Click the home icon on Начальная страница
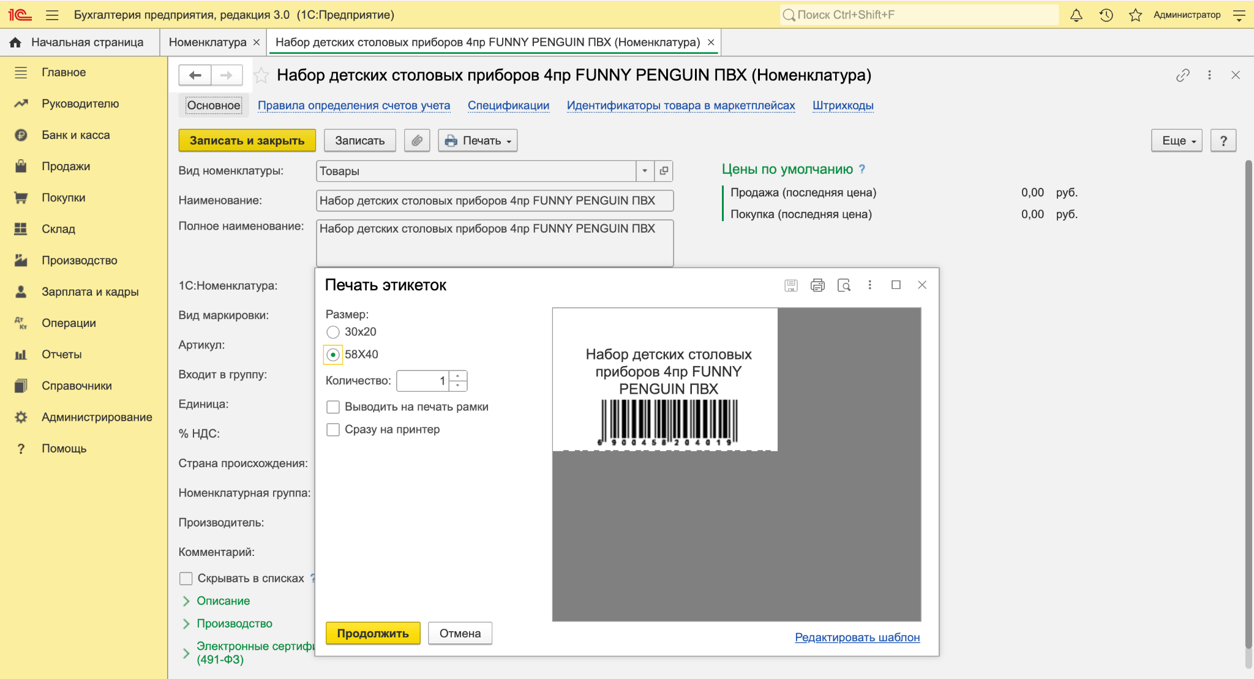This screenshot has width=1254, height=679. (15, 42)
